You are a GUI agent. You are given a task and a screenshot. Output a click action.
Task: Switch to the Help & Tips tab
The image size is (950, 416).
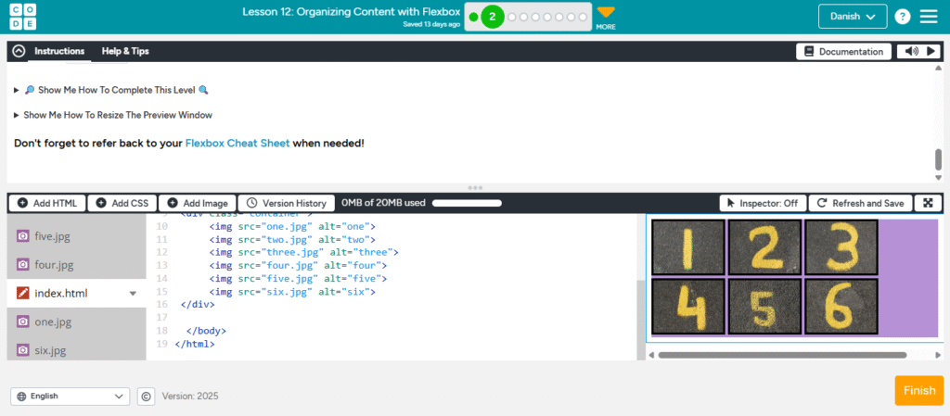[125, 52]
